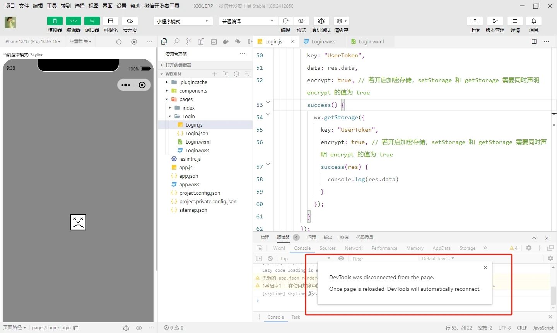The height and width of the screenshot is (333, 557).
Task: Open the iPhone 12/13 Pro device dropdown
Action: 32,41
